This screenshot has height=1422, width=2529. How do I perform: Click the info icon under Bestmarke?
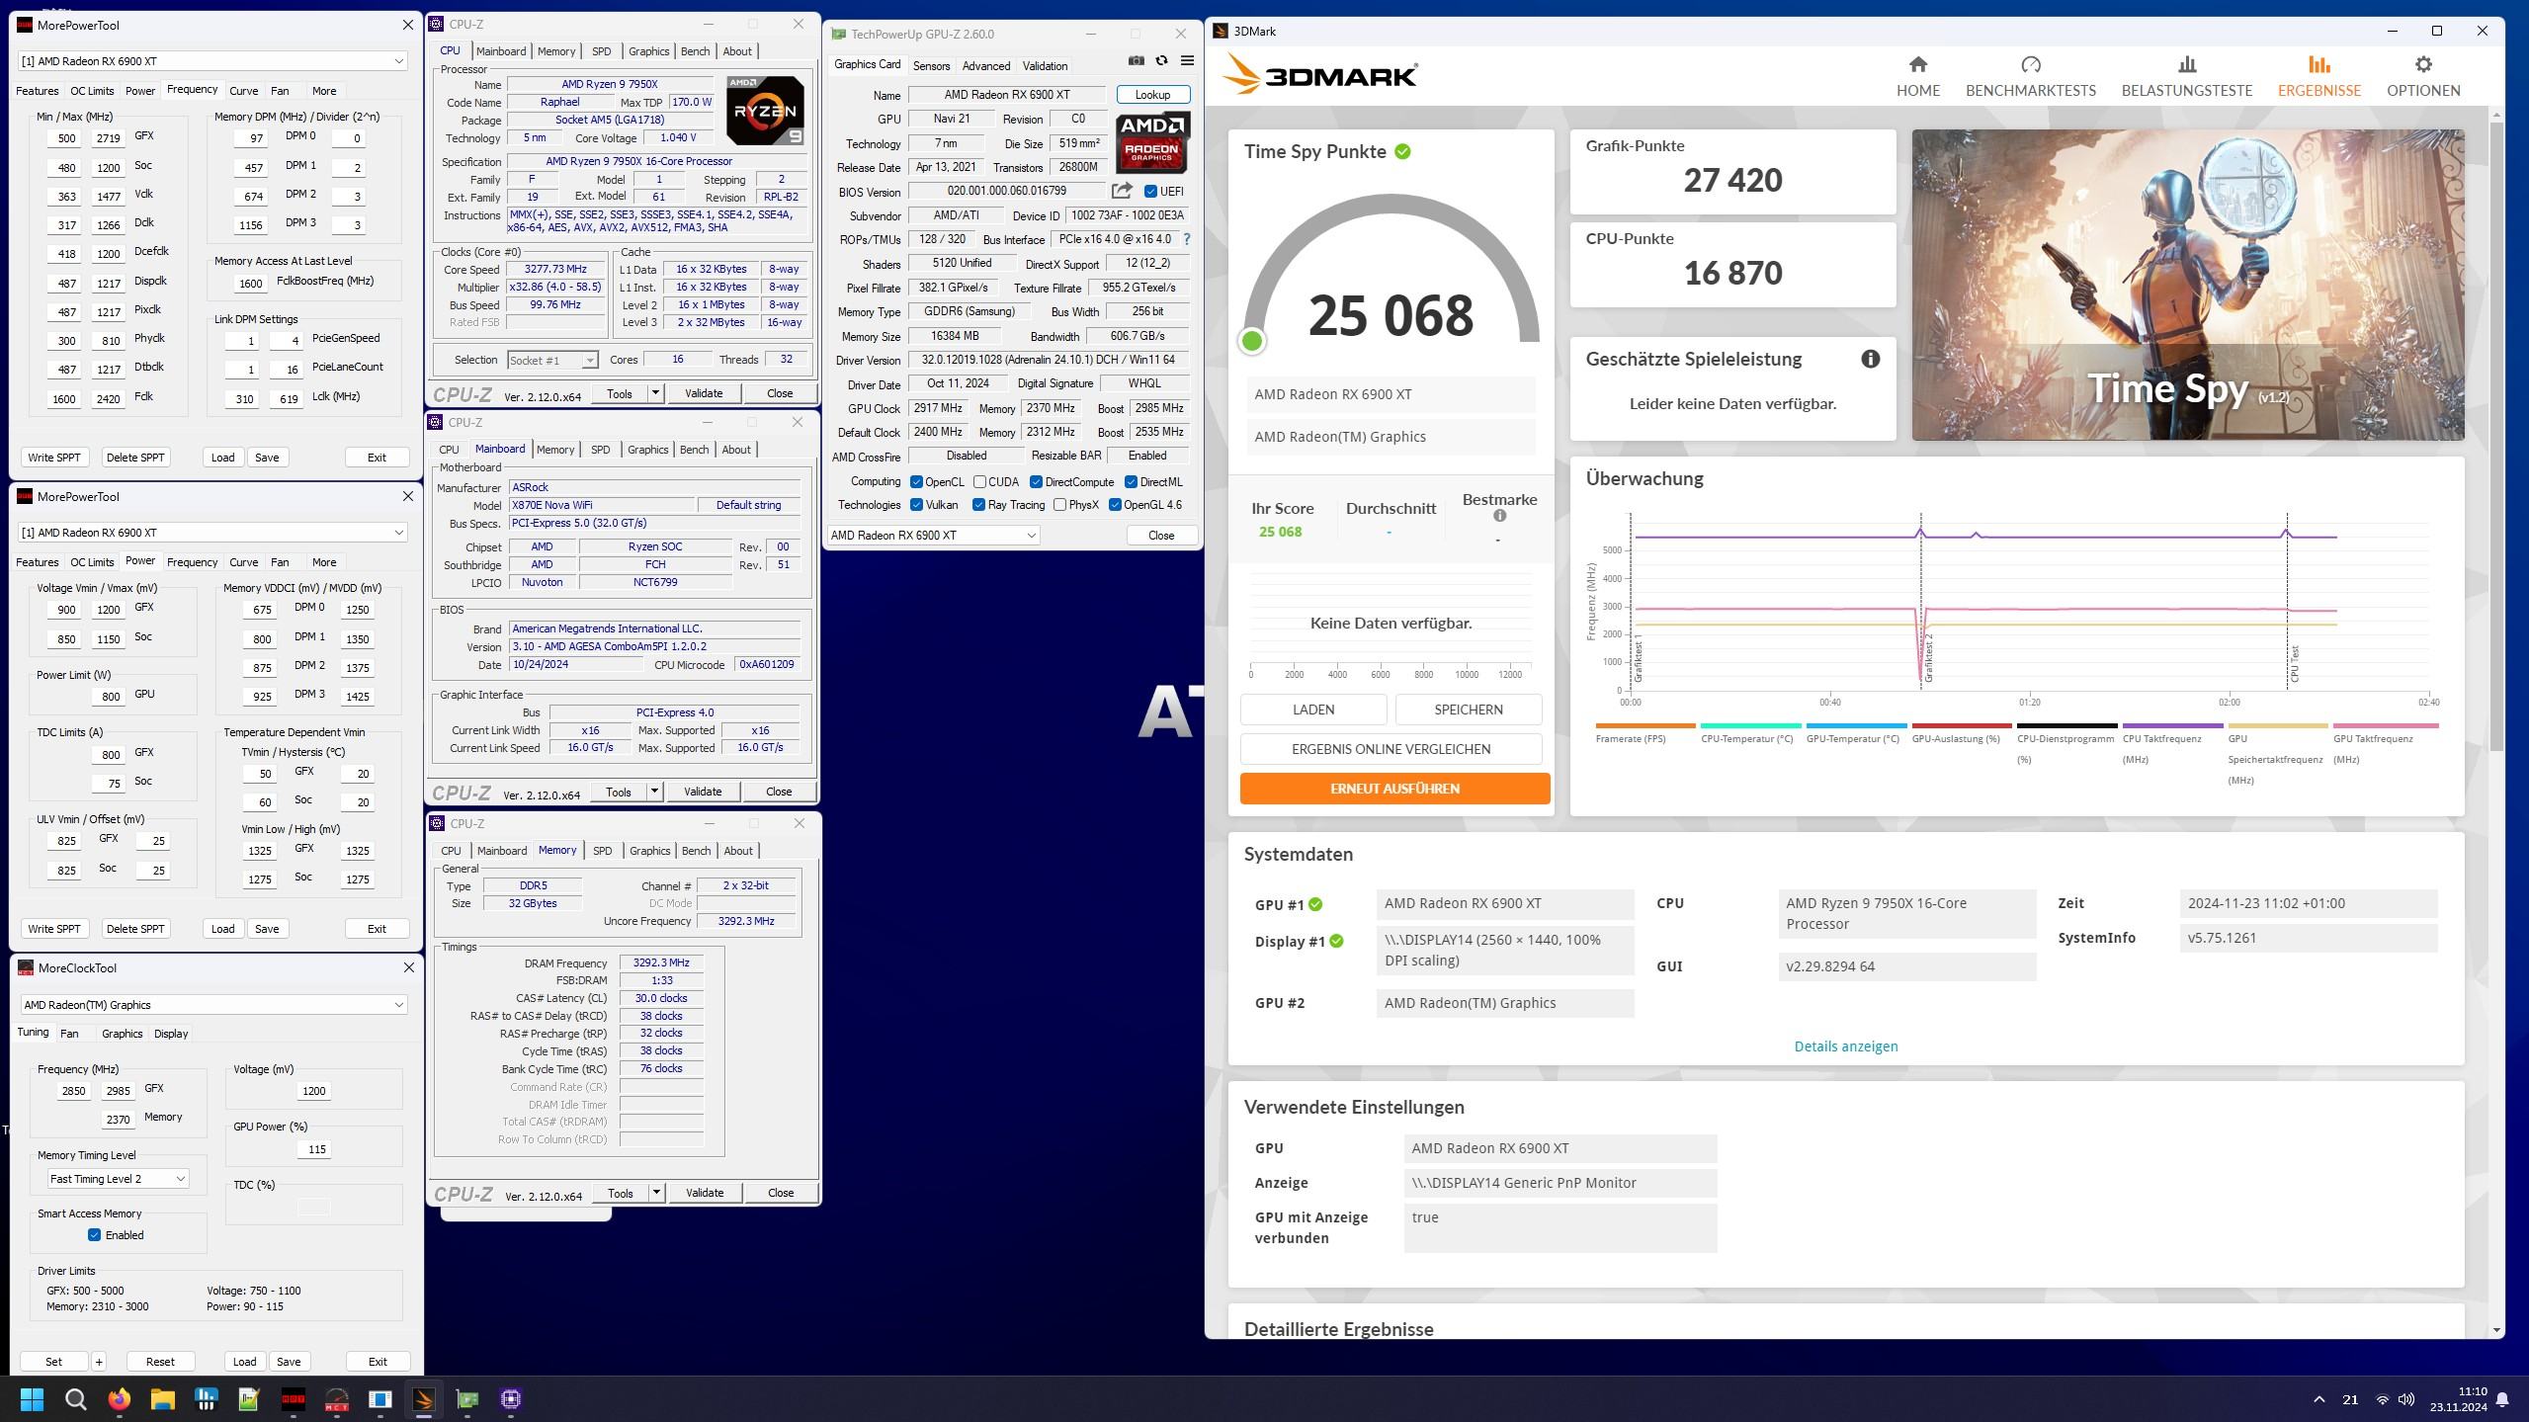click(x=1499, y=516)
